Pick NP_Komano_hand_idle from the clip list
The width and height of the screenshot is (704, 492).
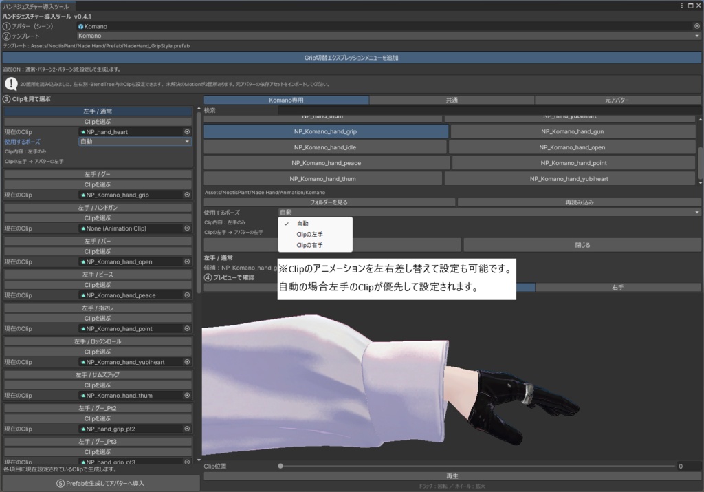click(x=325, y=147)
